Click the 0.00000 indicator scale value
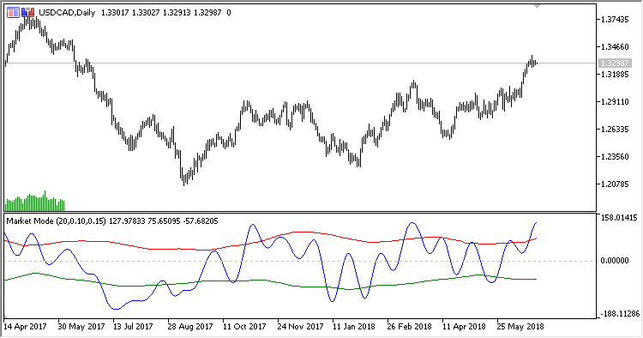 (615, 261)
